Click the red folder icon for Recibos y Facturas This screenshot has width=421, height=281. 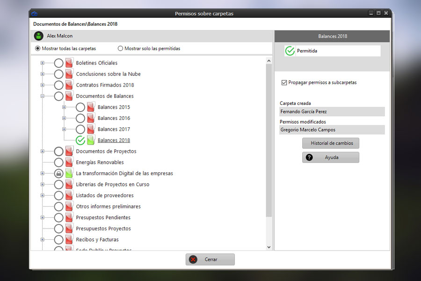point(69,239)
